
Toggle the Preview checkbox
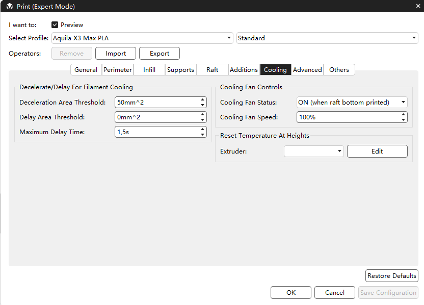pyautogui.click(x=55, y=25)
